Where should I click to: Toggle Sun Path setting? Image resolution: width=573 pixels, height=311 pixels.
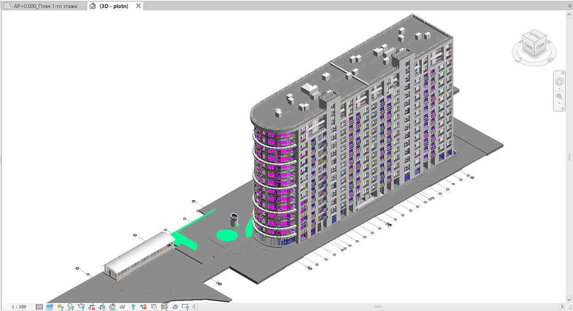coord(60,307)
